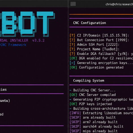This screenshot has height=133, width=133.
Task: Click the Enable DGA fallback y/N prompt line
Action: pyautogui.click(x=101, y=54)
